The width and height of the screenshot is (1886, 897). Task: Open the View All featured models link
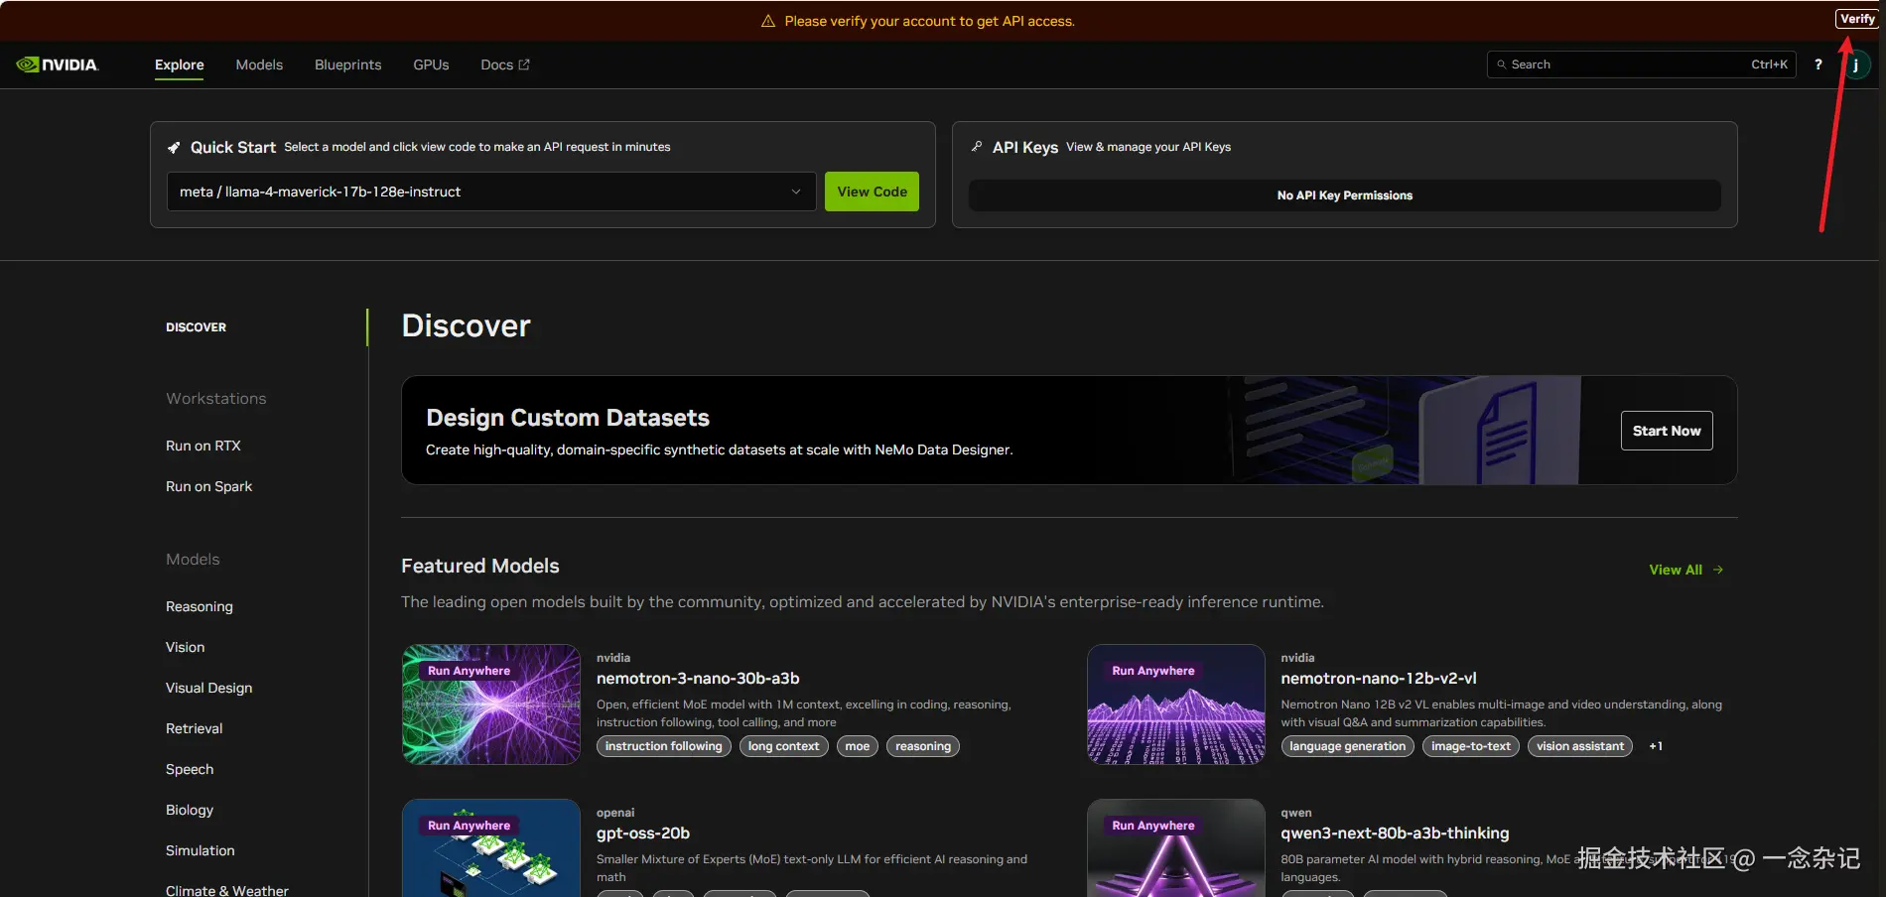click(1685, 570)
